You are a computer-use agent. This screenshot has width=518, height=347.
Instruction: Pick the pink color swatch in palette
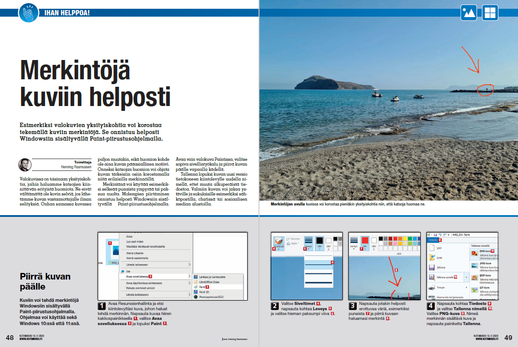pyautogui.click(x=395, y=244)
